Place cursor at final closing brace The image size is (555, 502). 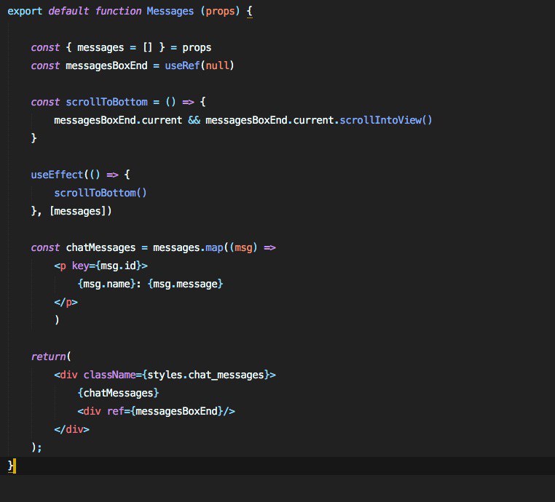(11, 466)
